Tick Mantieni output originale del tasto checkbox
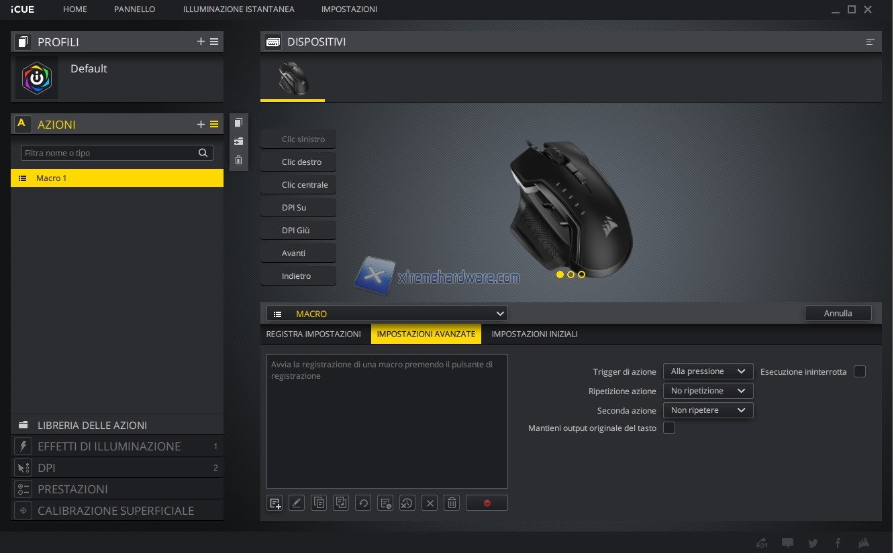The width and height of the screenshot is (894, 553). pos(669,428)
